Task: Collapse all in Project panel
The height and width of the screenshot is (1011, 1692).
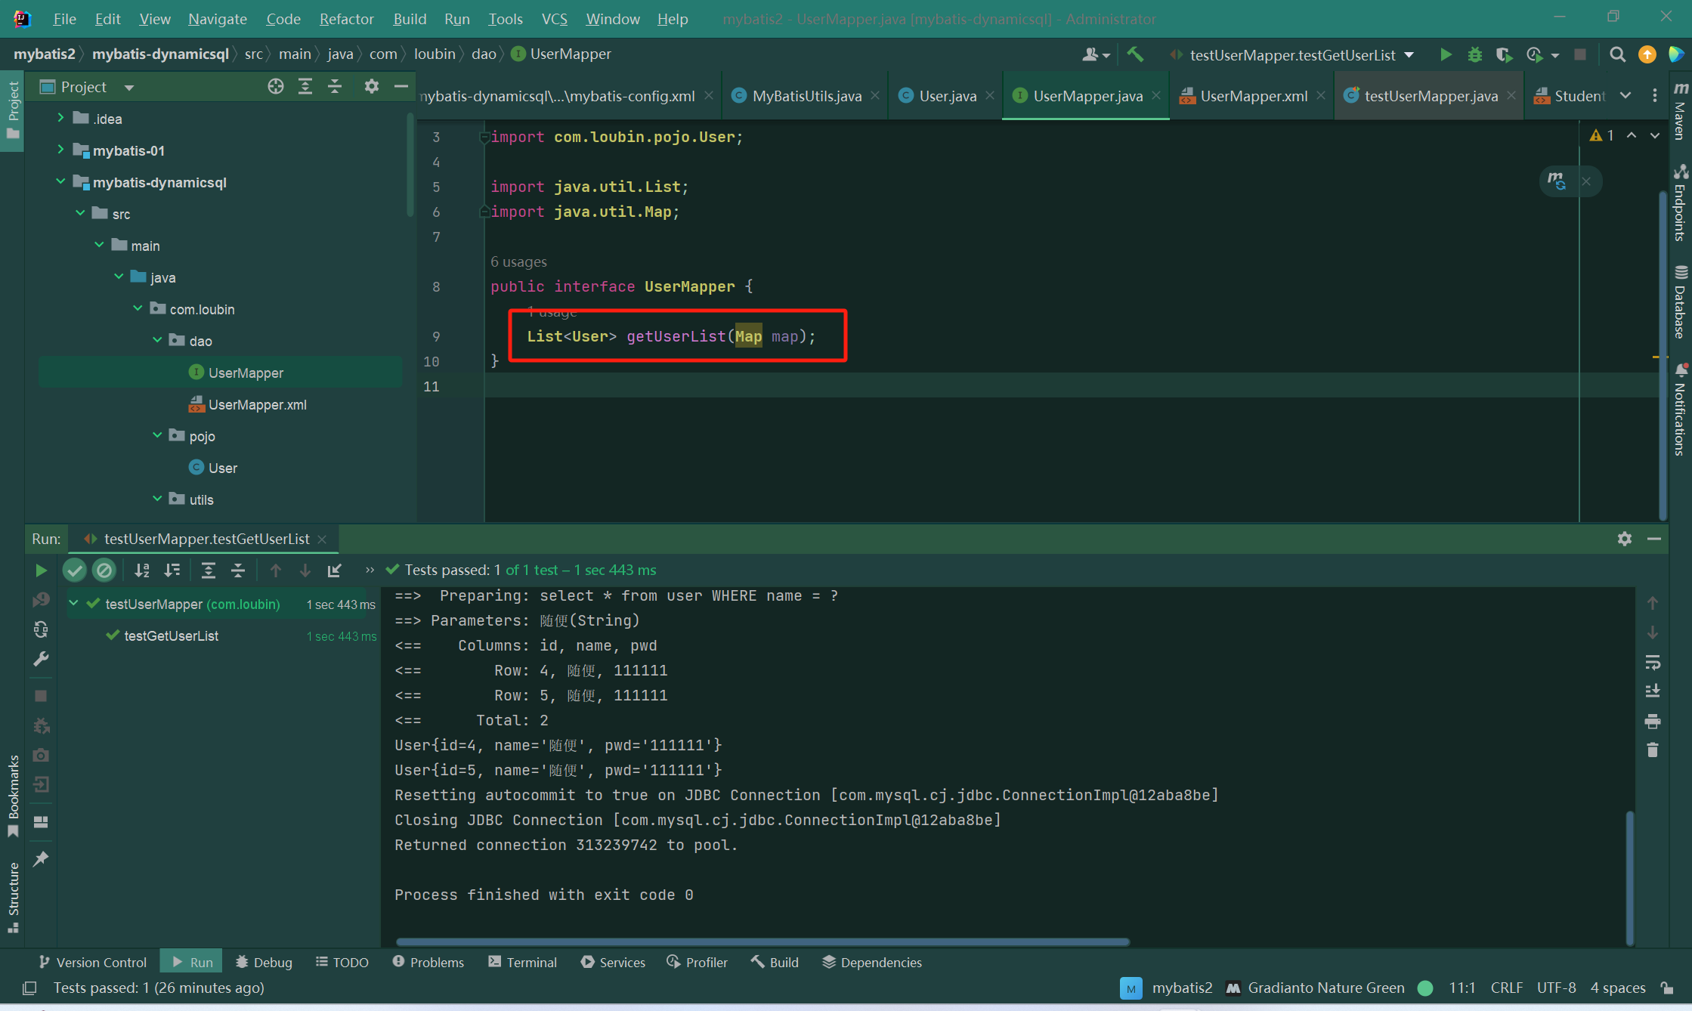Action: (x=335, y=87)
